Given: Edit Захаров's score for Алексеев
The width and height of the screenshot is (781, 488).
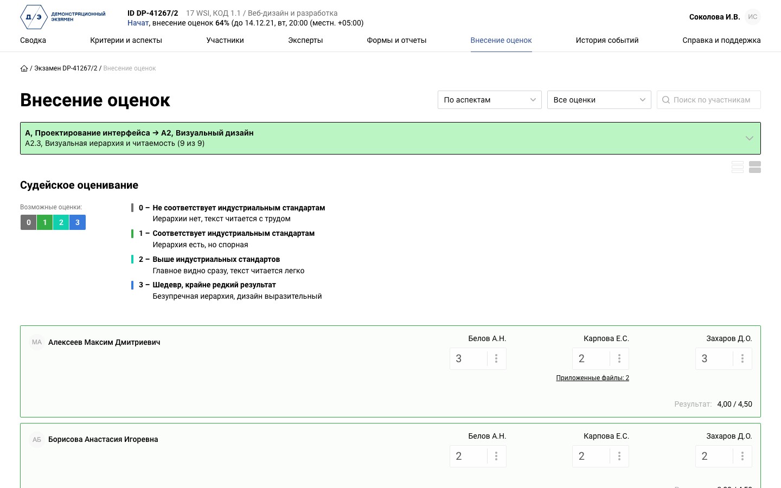Looking at the screenshot, I should 715,358.
